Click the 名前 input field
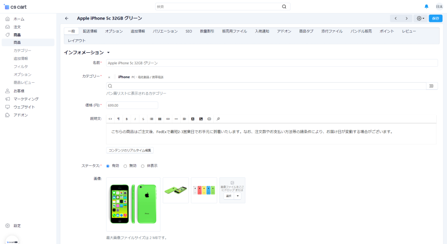 coord(272,63)
